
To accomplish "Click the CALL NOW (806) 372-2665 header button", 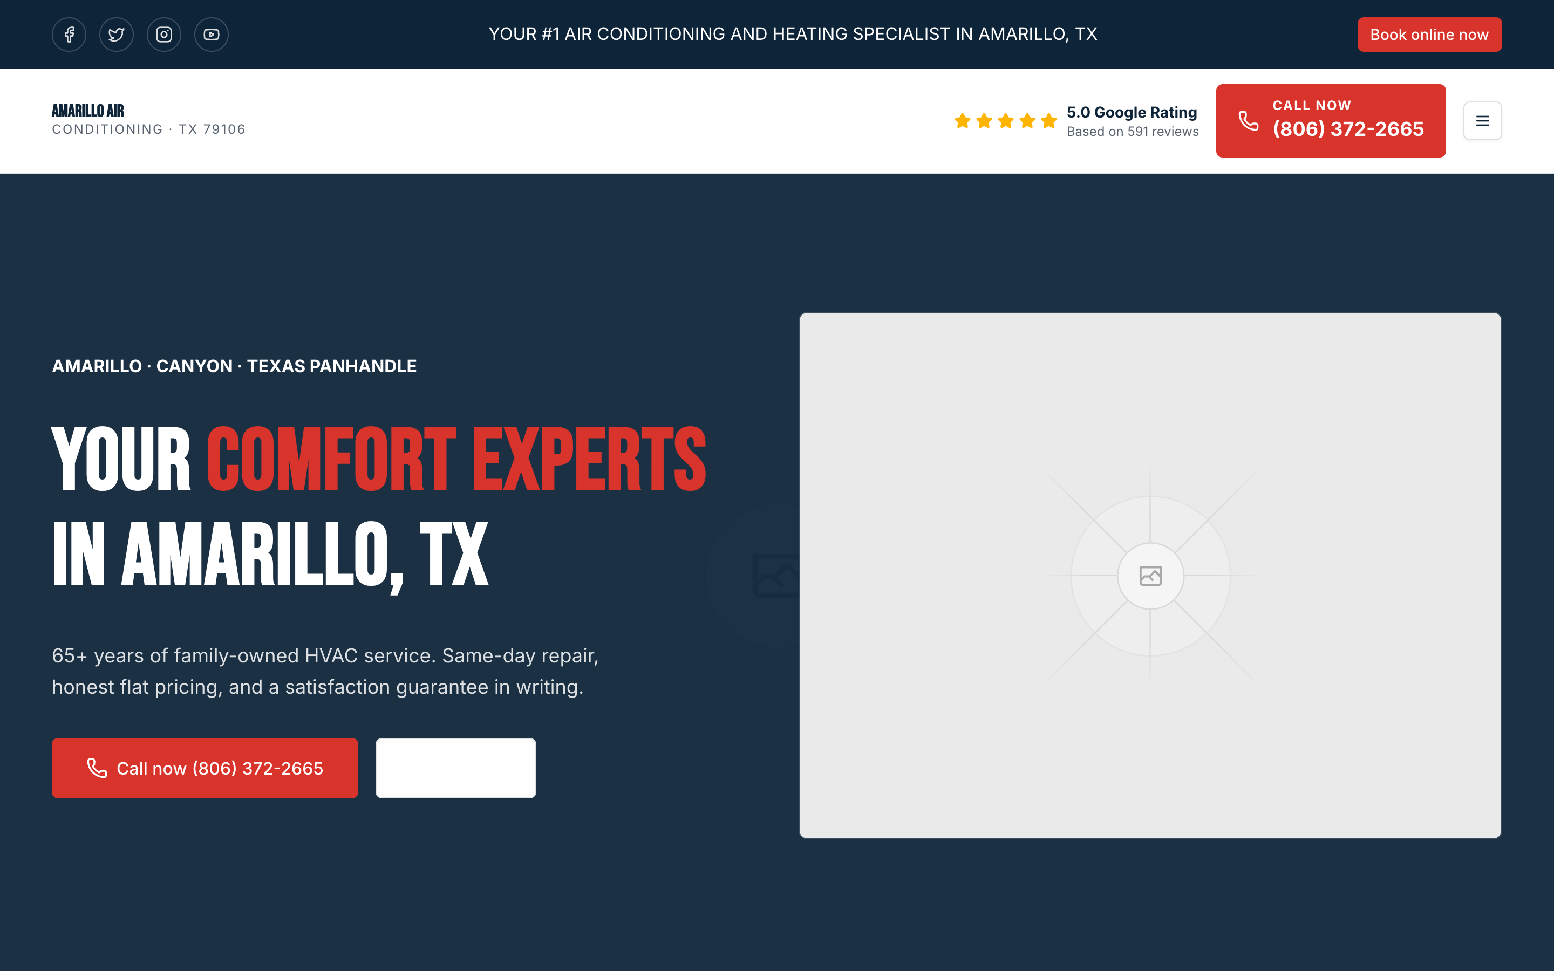I will 1331,121.
